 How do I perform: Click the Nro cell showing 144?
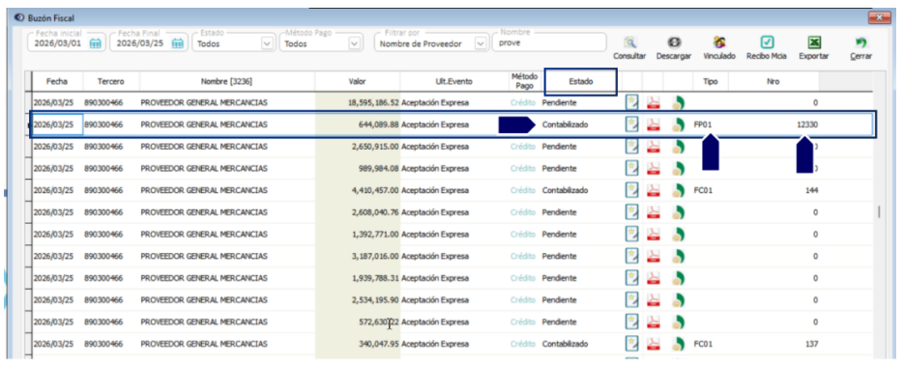[x=811, y=190]
